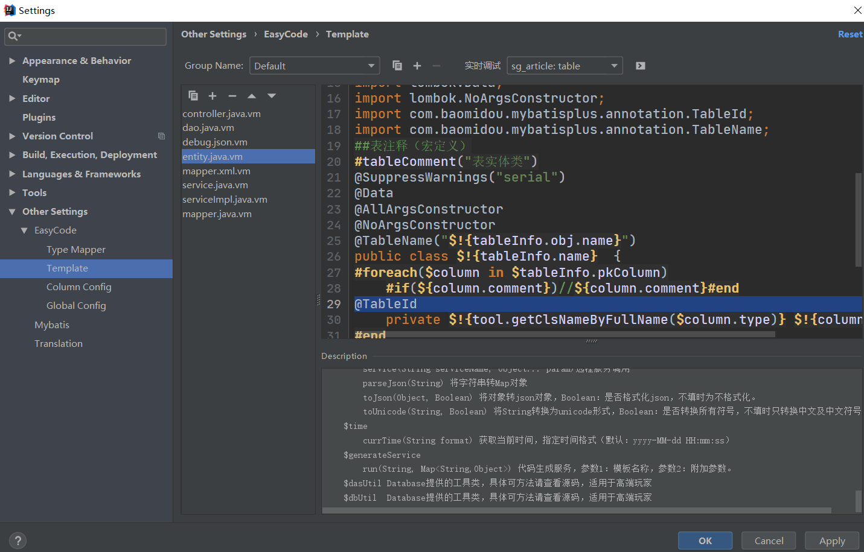This screenshot has height=552, width=864.
Task: Click the Reset link
Action: pyautogui.click(x=850, y=34)
